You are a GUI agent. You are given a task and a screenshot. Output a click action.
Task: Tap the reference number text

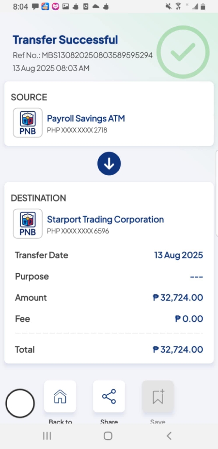(x=83, y=55)
